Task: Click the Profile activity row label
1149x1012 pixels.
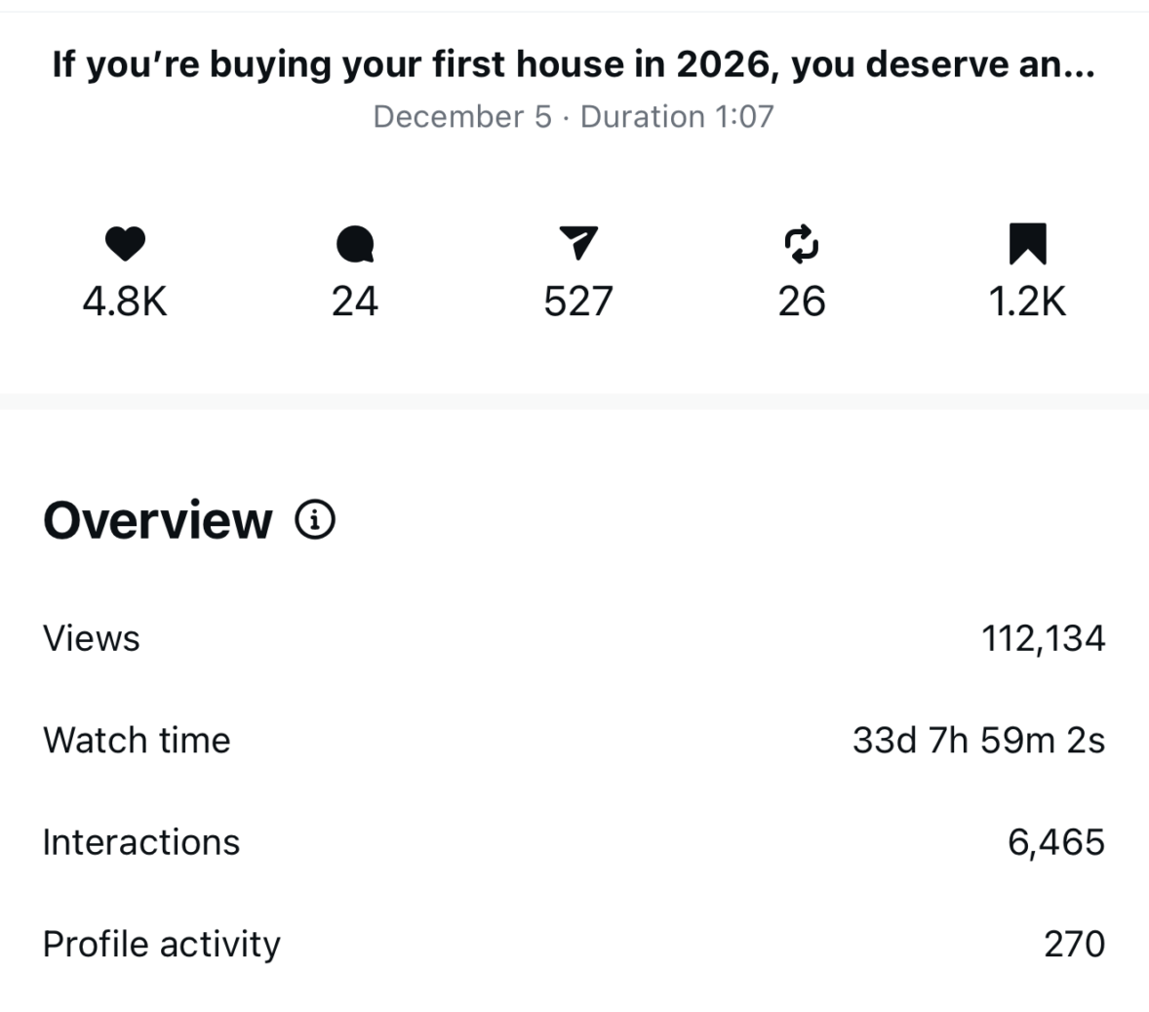Action: click(162, 944)
